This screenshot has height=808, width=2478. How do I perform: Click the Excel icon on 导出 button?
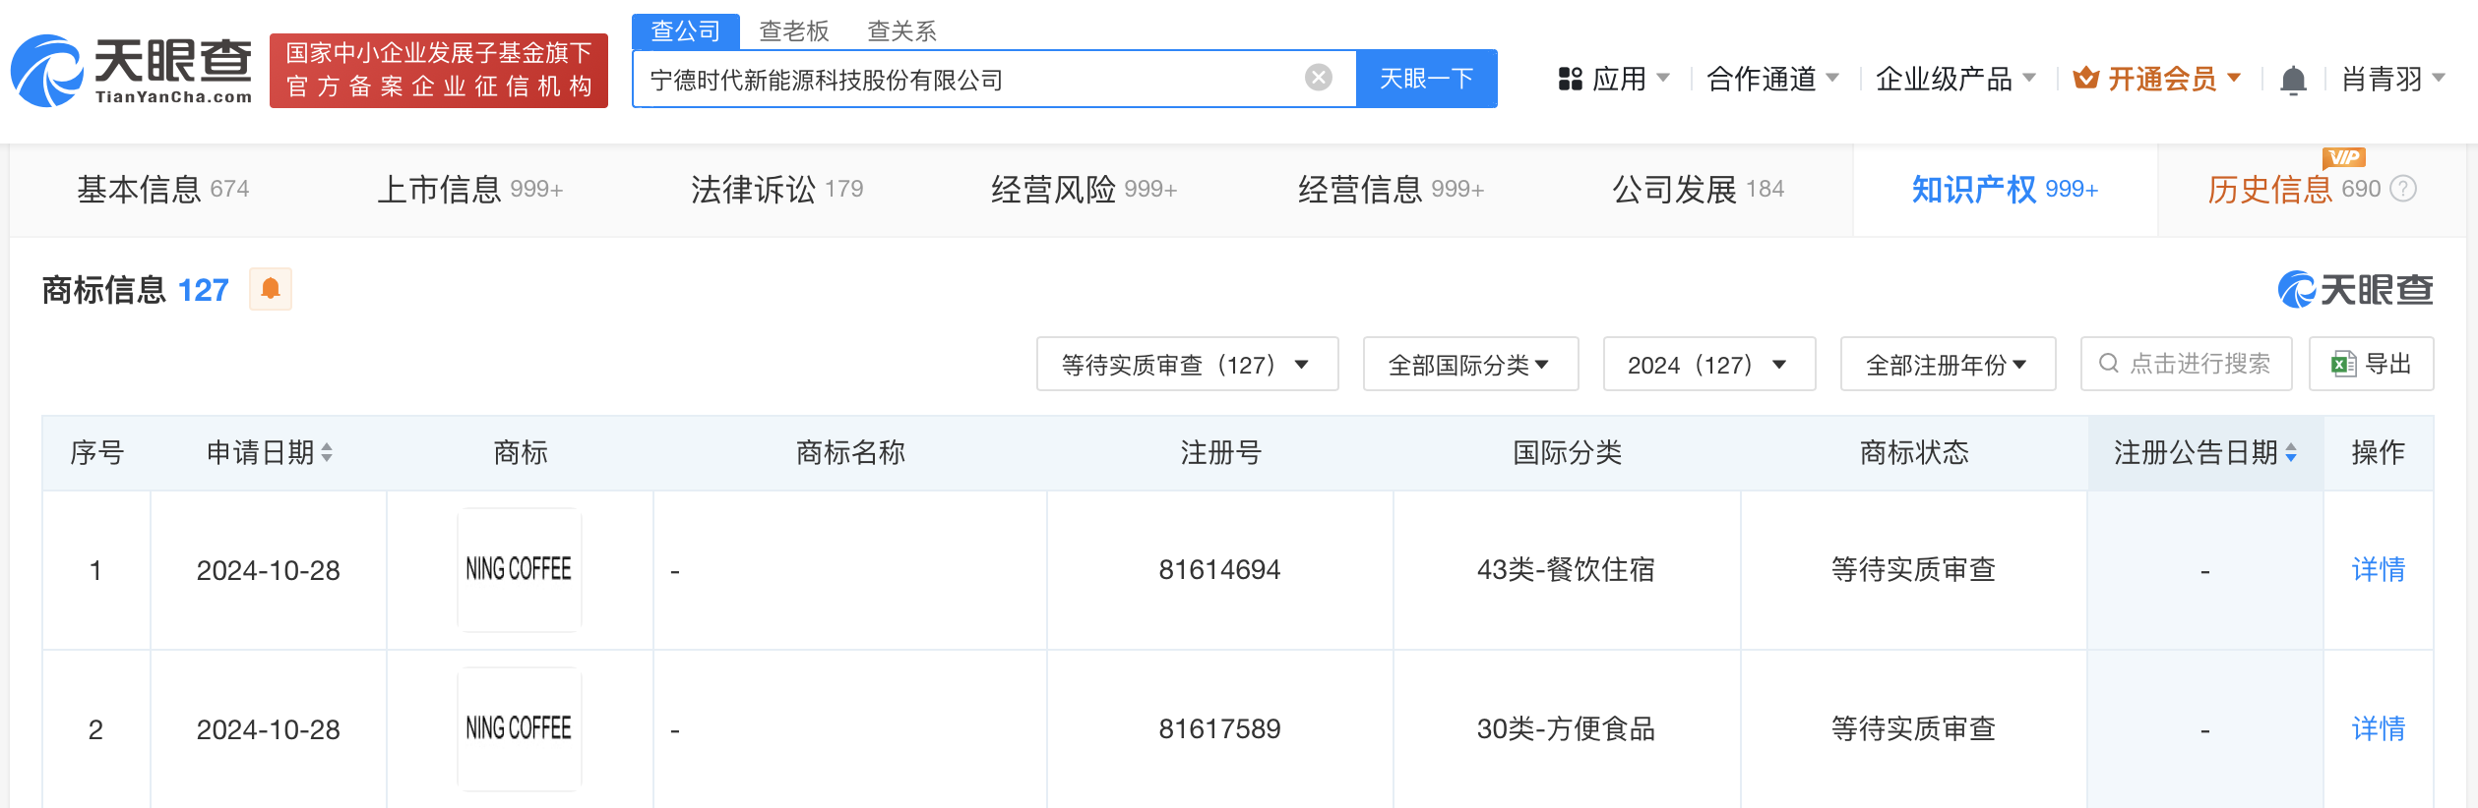coord(2343,364)
